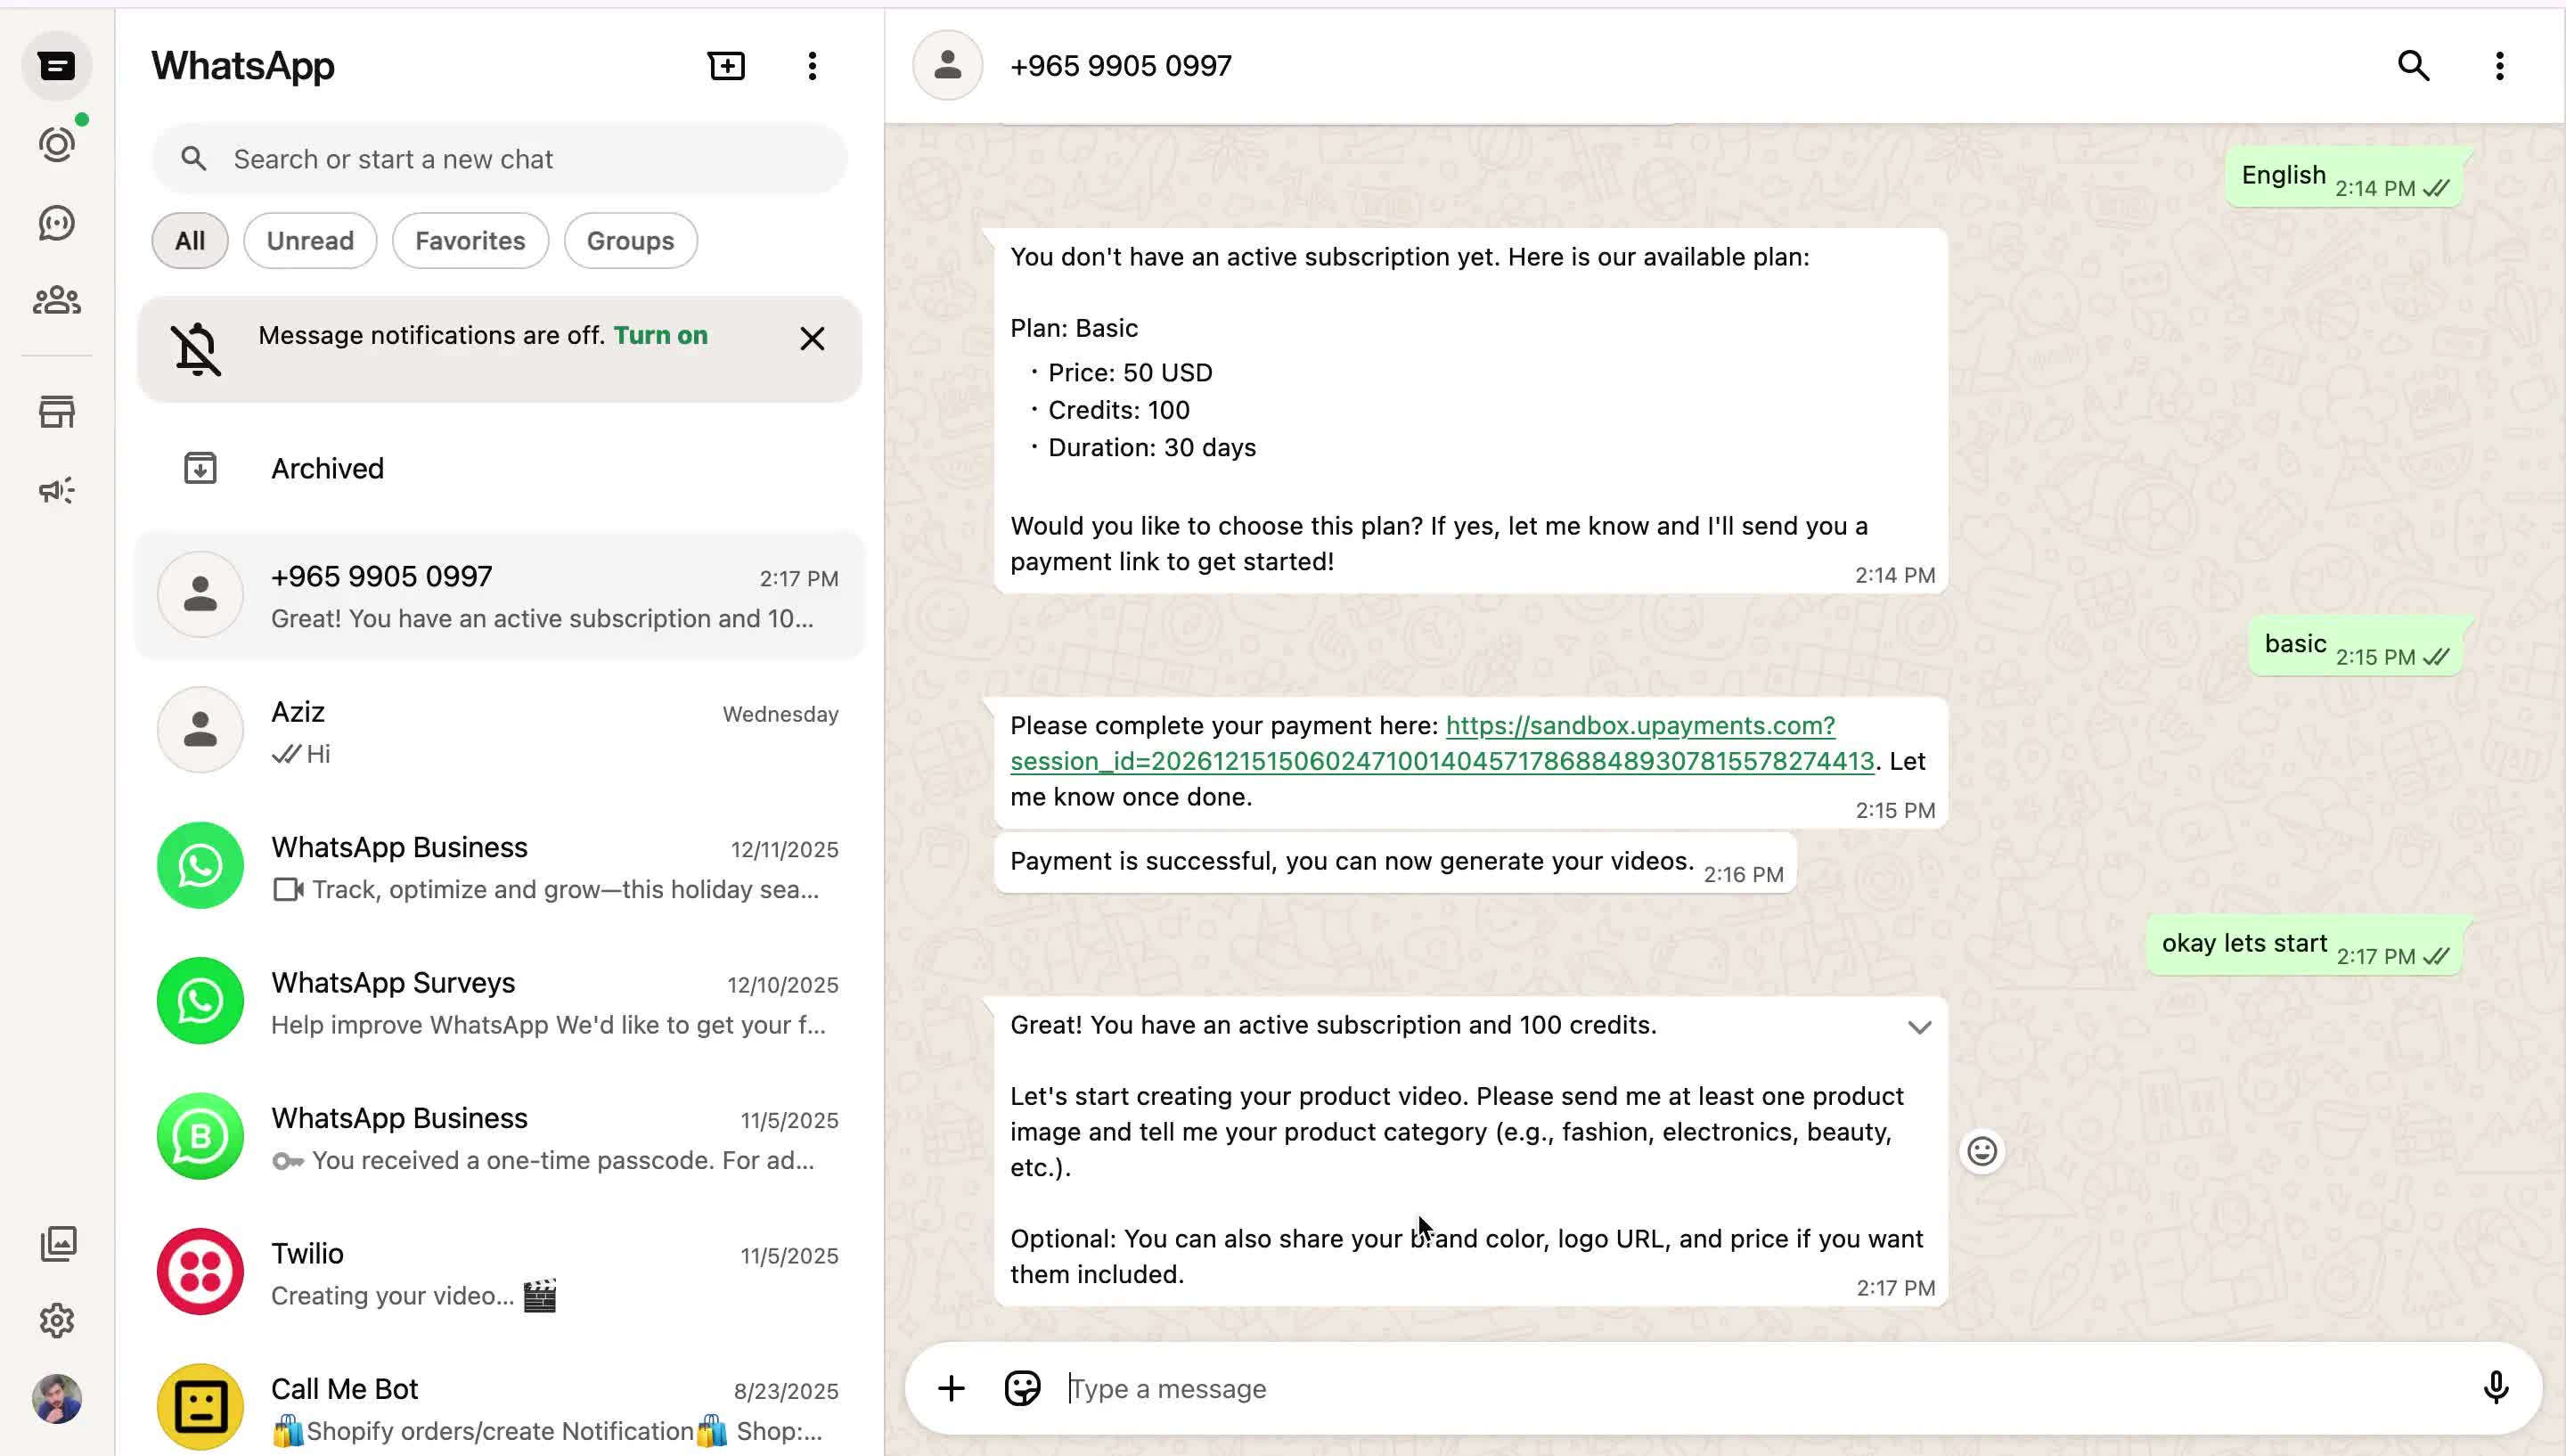Click the Twilio avatar
The height and width of the screenshot is (1456, 2566).
tap(200, 1272)
